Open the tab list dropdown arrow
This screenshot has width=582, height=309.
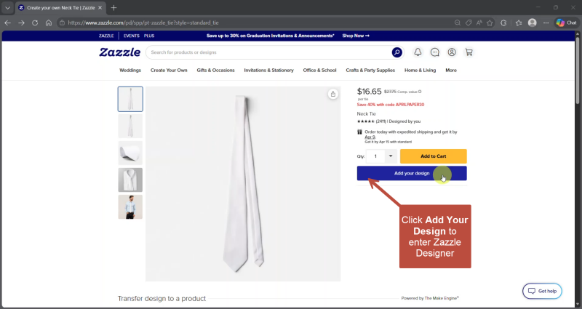[x=7, y=8]
